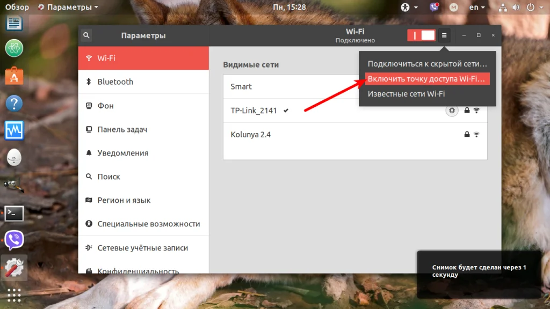This screenshot has height=309, width=550.
Task: Open the clock showing Пн, 15:28
Action: [x=290, y=7]
